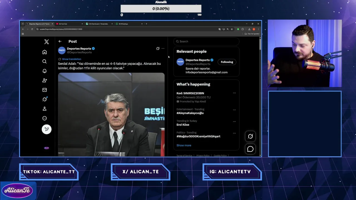Click Deportes Reports avatar on post

click(x=62, y=50)
